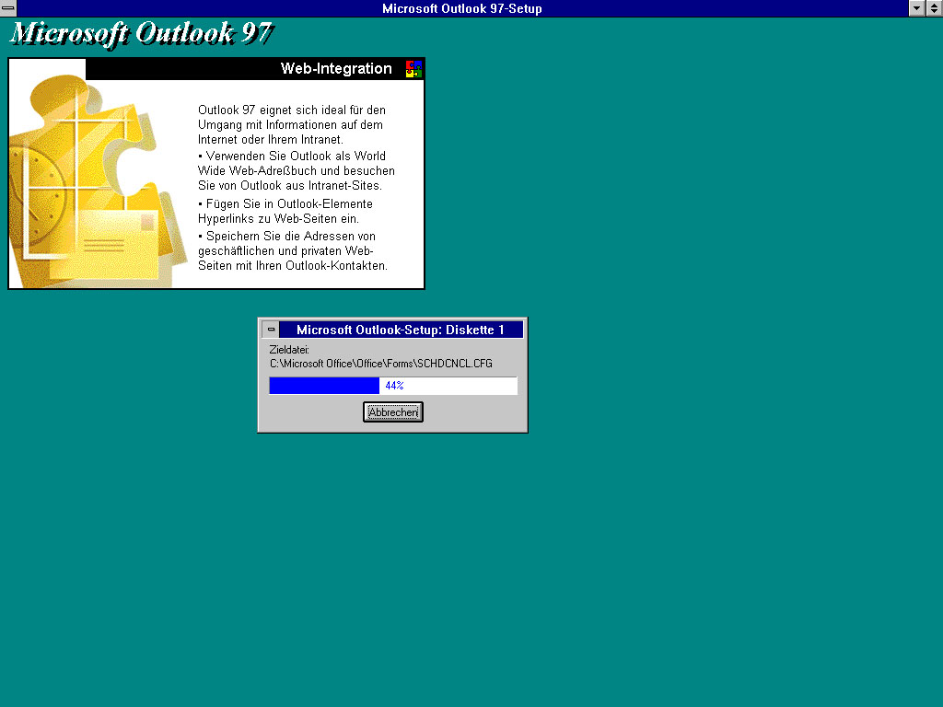Click the Web-Integration heading
The width and height of the screenshot is (943, 707).
pos(335,68)
